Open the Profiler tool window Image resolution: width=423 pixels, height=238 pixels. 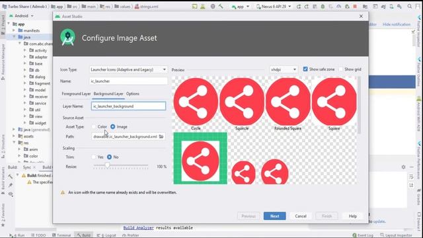[x=131, y=235]
